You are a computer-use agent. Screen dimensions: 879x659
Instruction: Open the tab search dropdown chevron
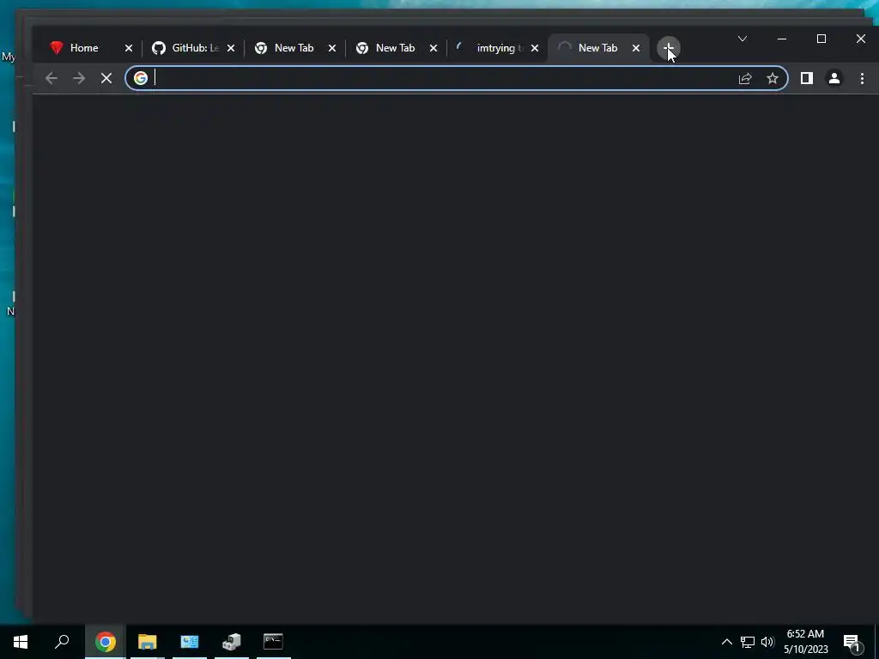coord(743,39)
